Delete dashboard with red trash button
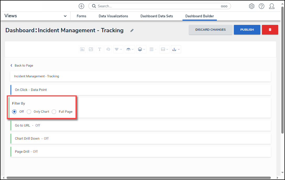285x180 pixels. (270, 30)
